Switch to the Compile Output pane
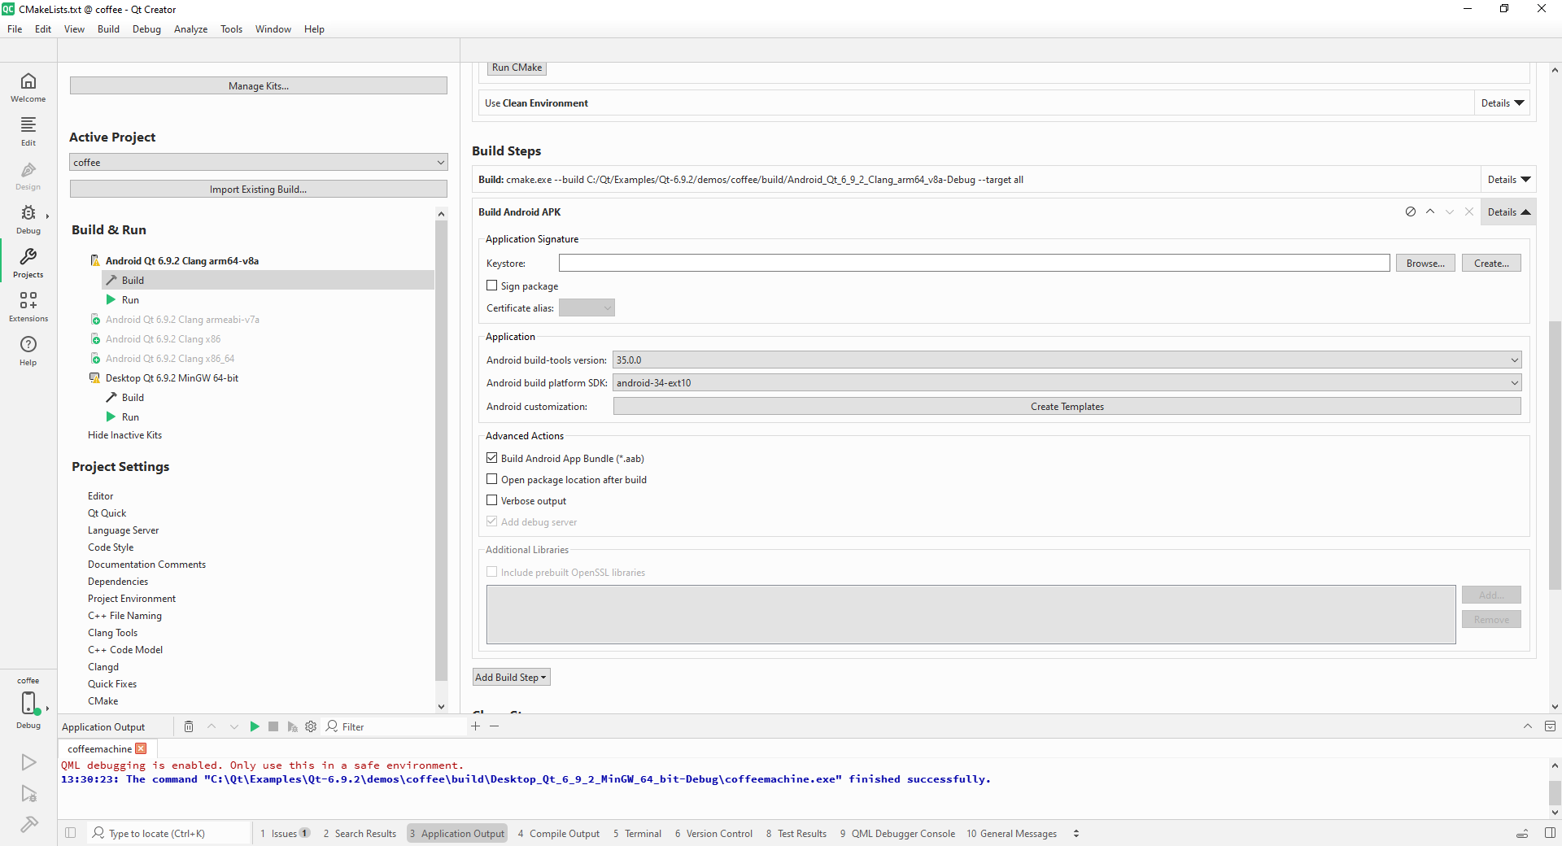Image resolution: width=1562 pixels, height=846 pixels. (559, 833)
